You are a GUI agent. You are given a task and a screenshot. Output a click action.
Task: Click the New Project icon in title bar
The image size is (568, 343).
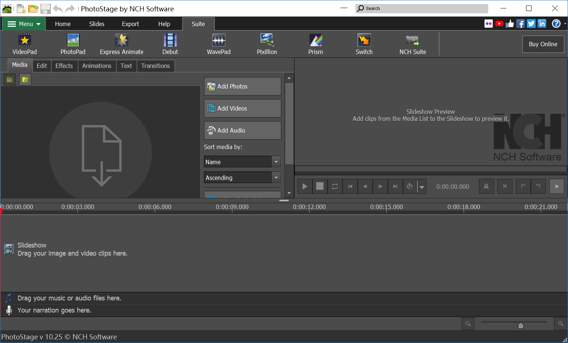(21, 8)
